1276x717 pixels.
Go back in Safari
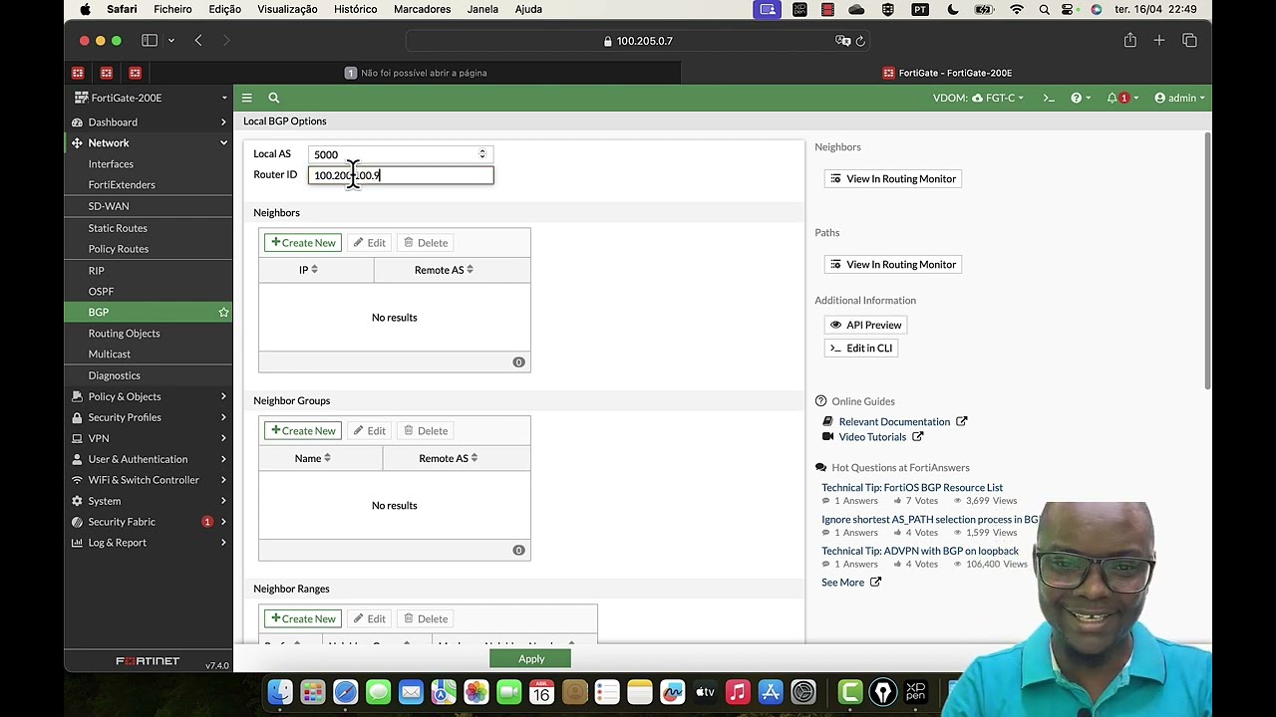click(x=198, y=41)
